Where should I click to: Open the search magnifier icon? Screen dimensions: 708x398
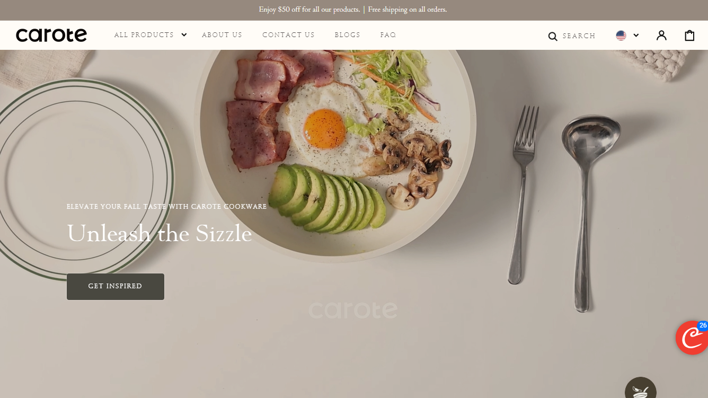coord(553,36)
